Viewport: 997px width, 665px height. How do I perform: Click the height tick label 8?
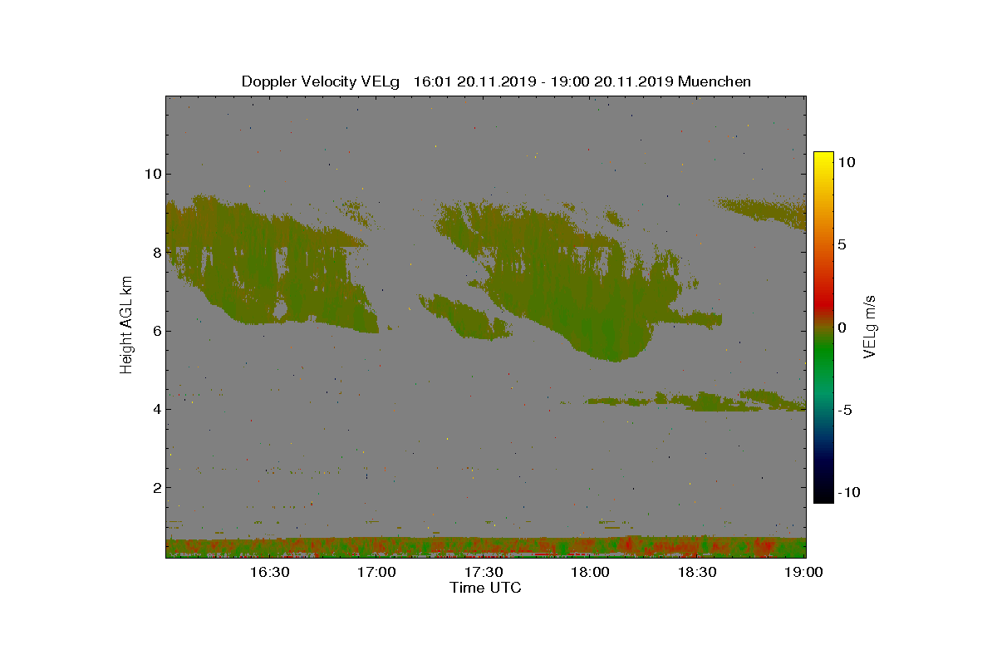click(155, 252)
